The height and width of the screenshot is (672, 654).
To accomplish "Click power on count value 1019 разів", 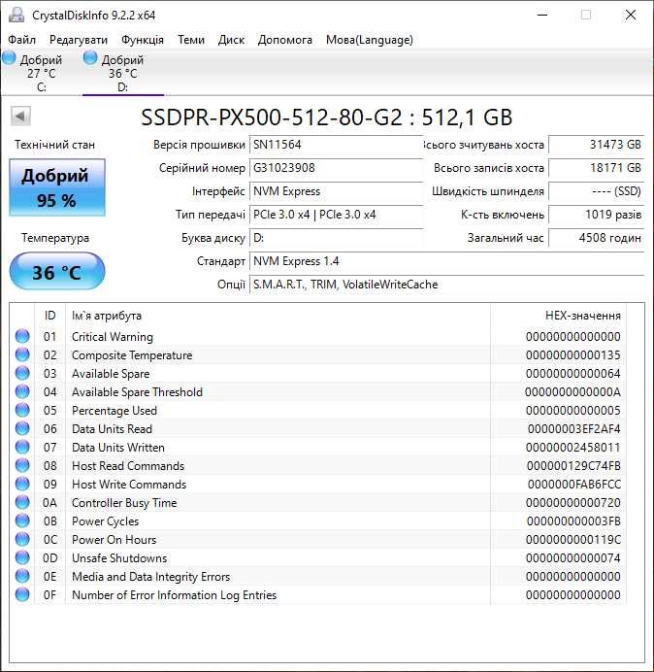I will (596, 215).
